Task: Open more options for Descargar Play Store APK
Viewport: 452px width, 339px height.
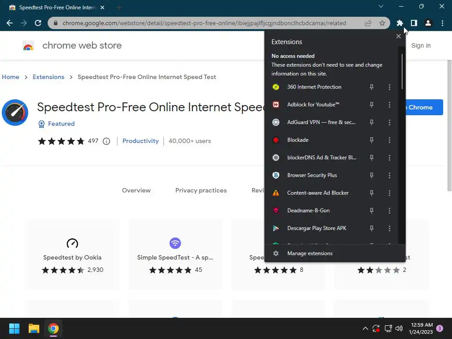Action: coord(389,228)
